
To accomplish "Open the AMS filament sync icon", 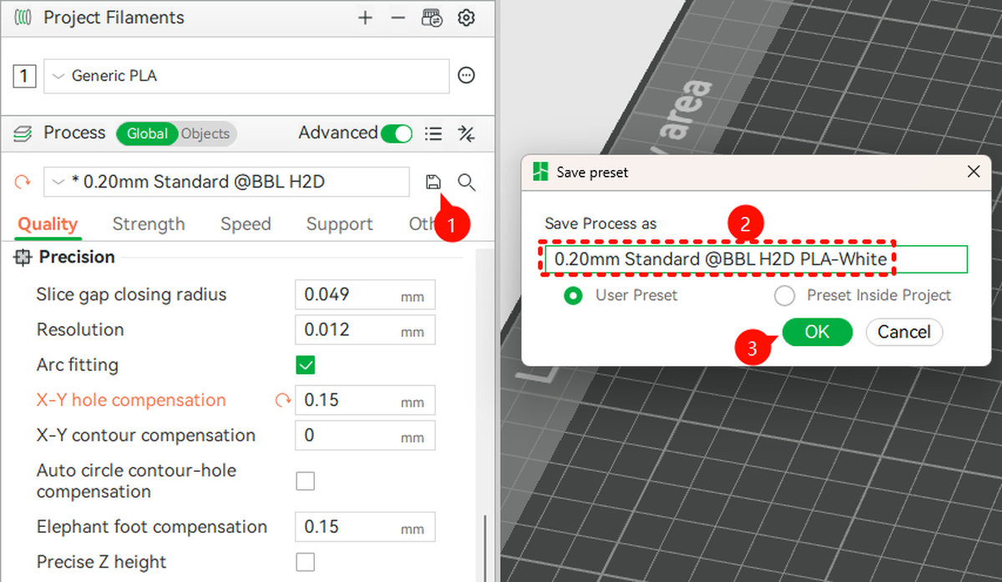I will (x=433, y=18).
